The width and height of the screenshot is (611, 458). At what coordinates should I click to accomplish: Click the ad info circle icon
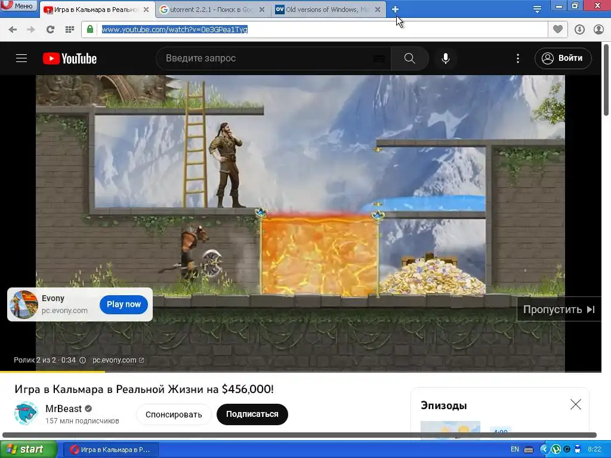click(82, 360)
